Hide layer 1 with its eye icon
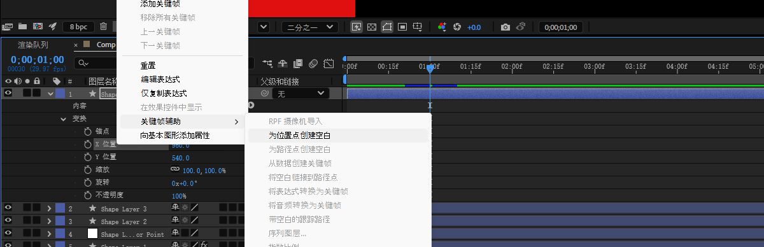 click(x=8, y=93)
